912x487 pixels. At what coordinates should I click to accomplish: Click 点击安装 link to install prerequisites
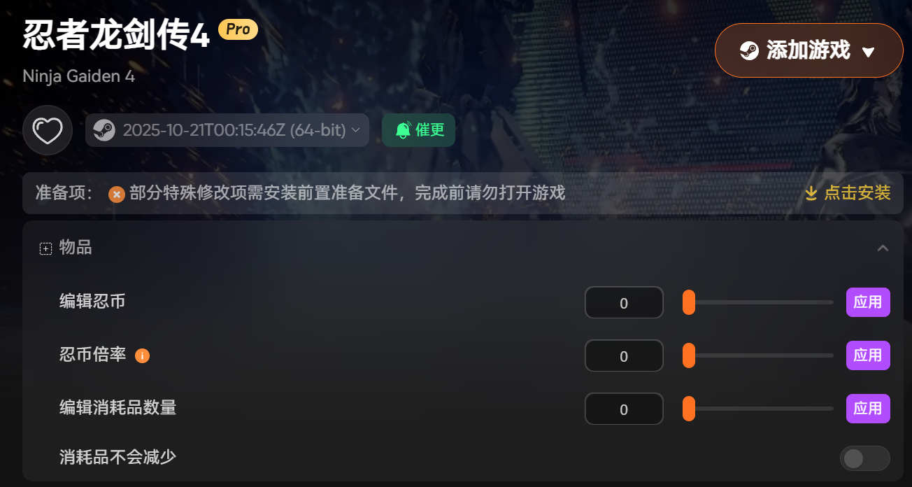click(857, 193)
